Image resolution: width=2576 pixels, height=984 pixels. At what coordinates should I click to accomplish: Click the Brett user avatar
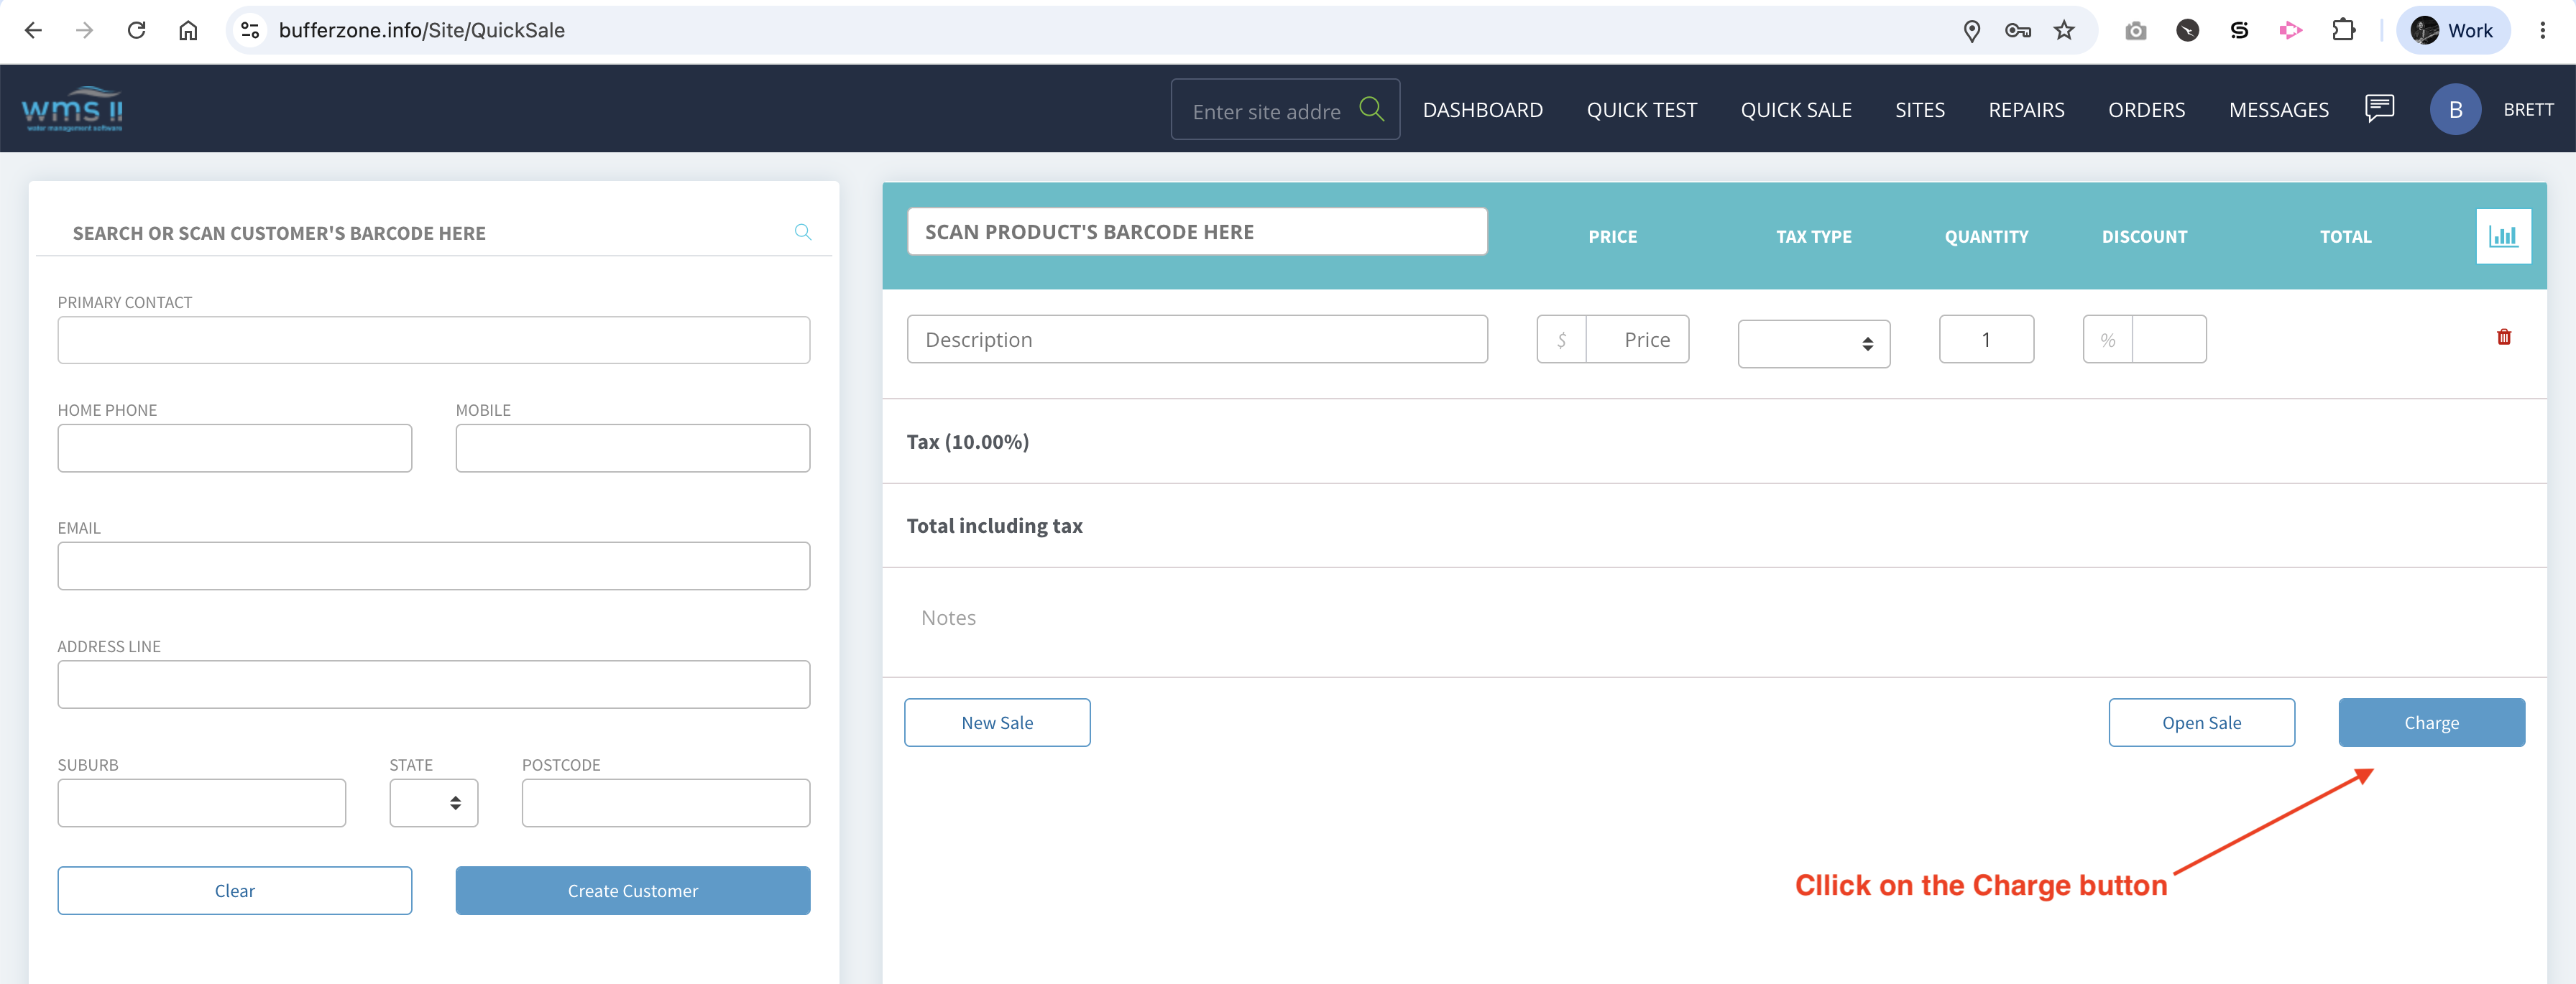(x=2455, y=109)
